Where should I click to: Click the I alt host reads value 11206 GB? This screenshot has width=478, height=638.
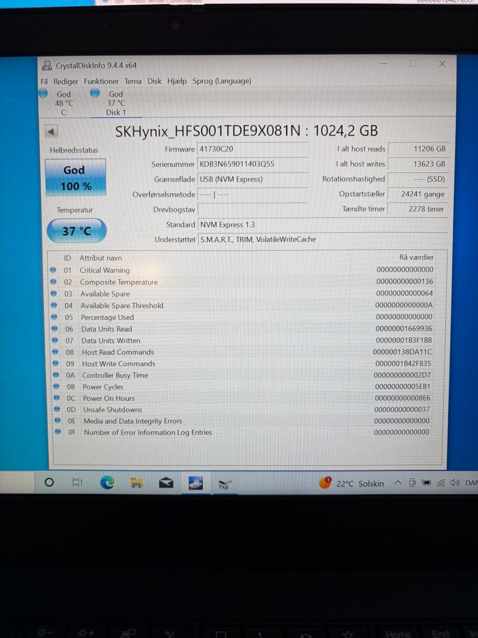[418, 149]
